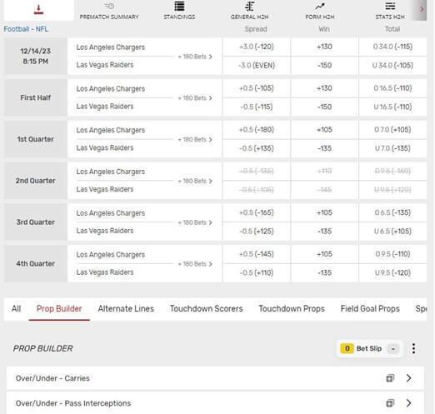This screenshot has height=414, width=435.
Task: Click copy icon on Over/Under - Pass Interceptions
Action: pos(390,403)
